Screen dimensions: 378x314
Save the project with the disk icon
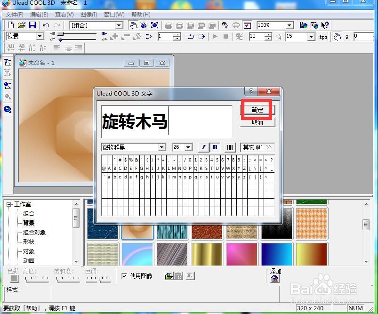pos(32,25)
